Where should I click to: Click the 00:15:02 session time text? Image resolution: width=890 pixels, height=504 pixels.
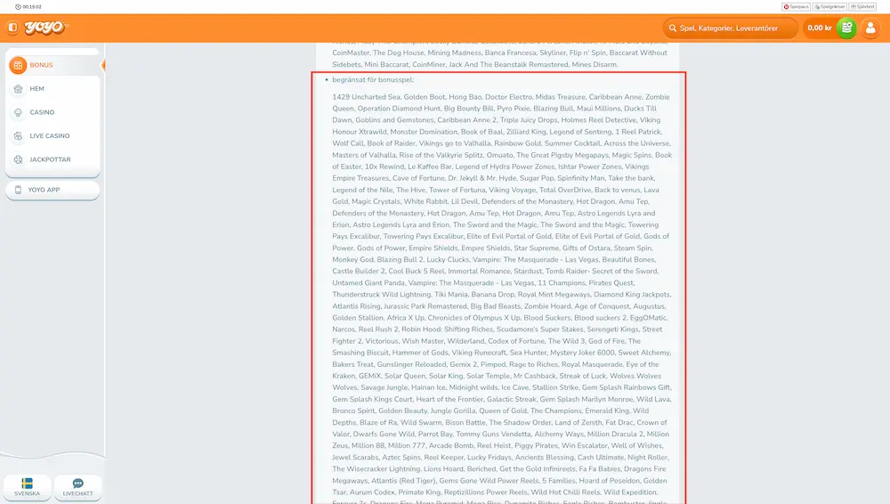coord(32,7)
